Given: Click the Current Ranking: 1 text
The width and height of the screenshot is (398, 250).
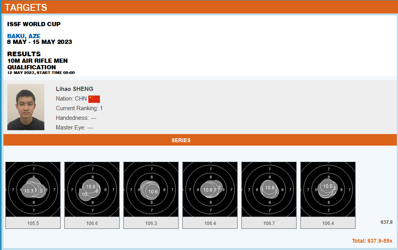Looking at the screenshot, I should 79,108.
